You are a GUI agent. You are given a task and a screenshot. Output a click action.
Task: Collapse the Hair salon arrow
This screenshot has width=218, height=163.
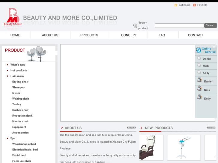[x=7, y=76]
